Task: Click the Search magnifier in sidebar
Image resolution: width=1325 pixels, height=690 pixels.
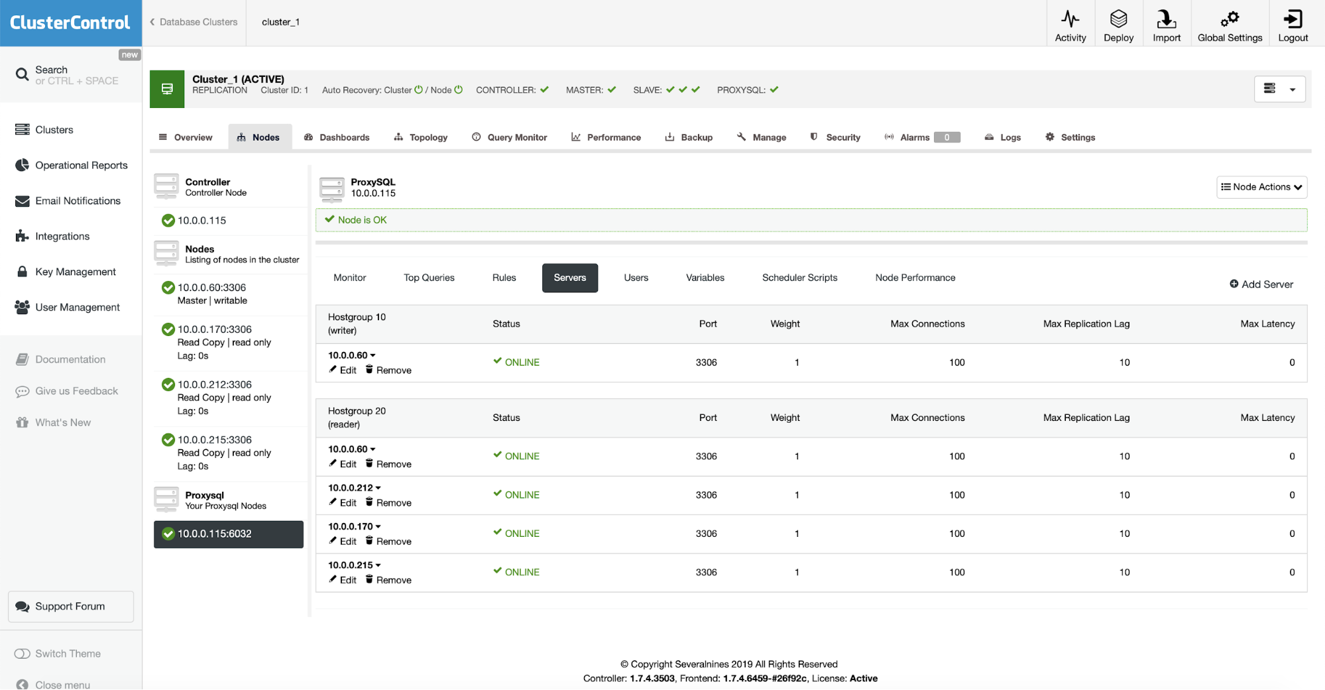Action: [22, 74]
